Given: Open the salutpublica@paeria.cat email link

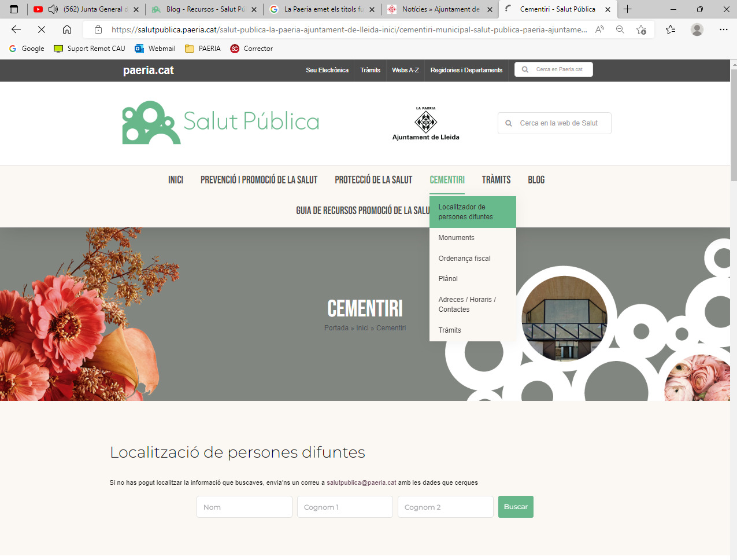Looking at the screenshot, I should click(361, 482).
